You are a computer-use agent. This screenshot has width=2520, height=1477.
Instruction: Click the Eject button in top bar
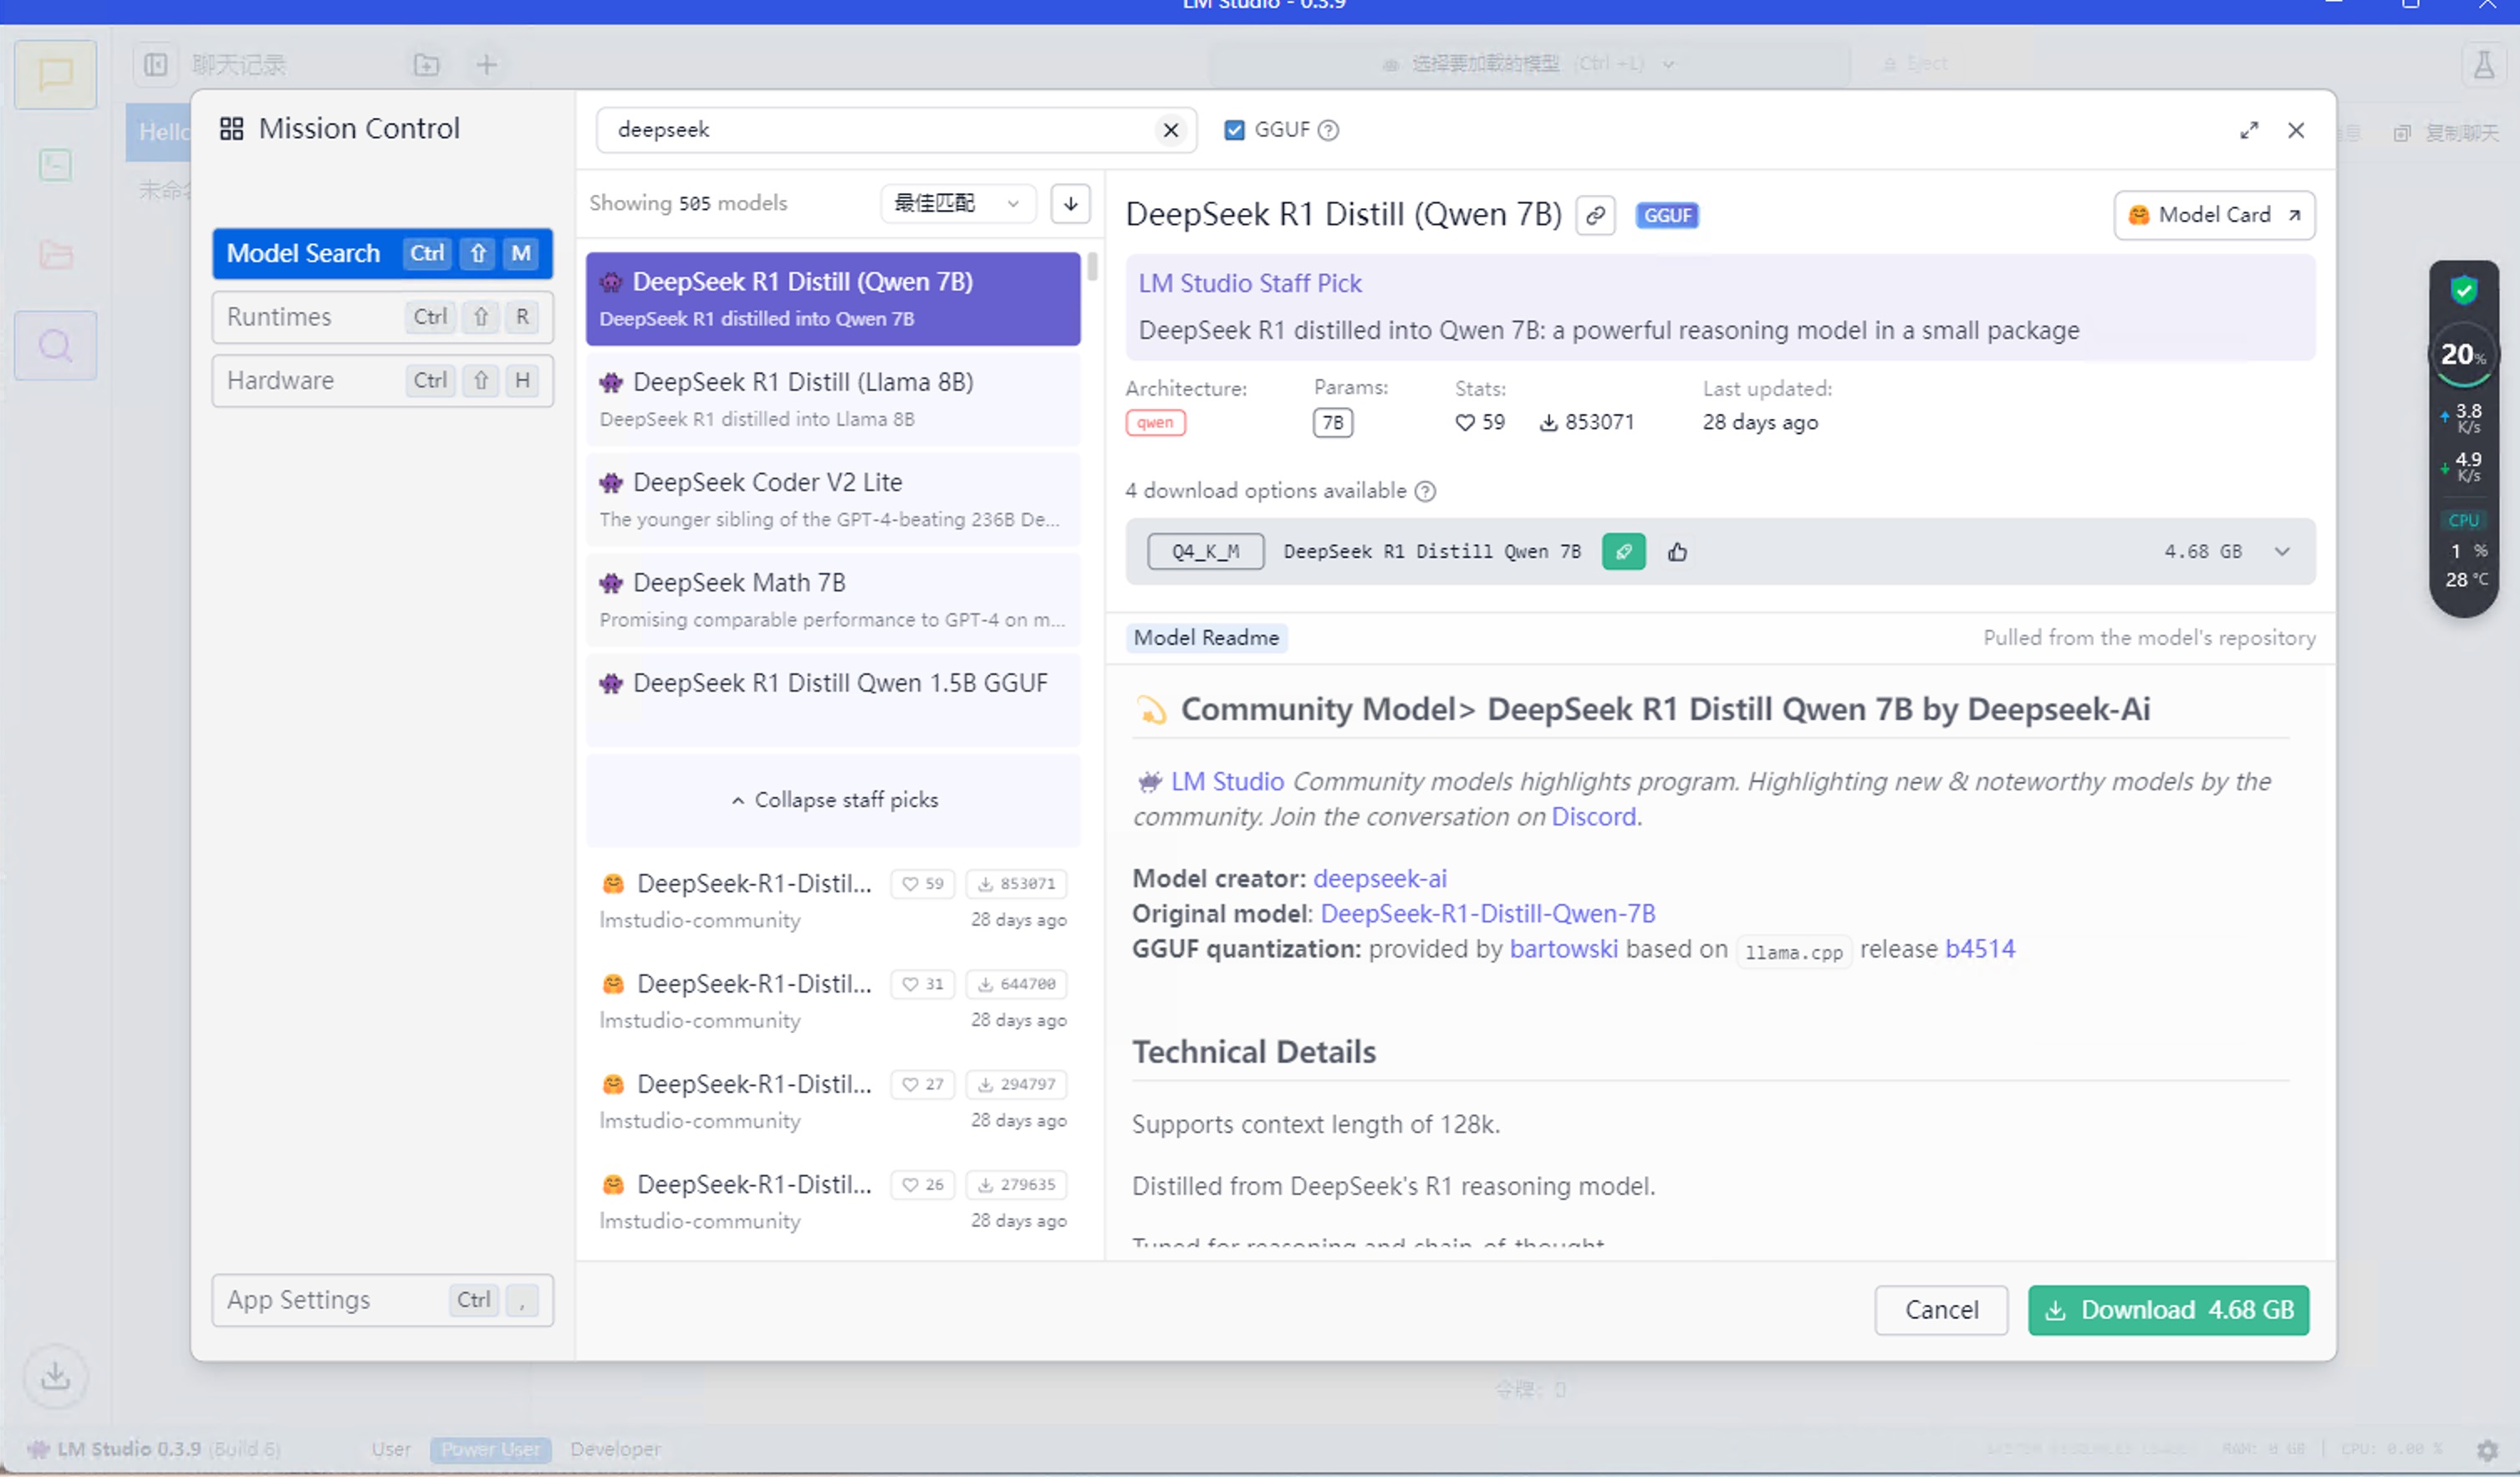click(x=1914, y=64)
